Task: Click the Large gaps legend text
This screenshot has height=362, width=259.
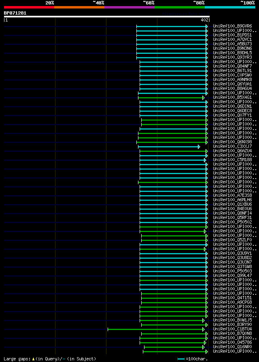Action: [17, 359]
